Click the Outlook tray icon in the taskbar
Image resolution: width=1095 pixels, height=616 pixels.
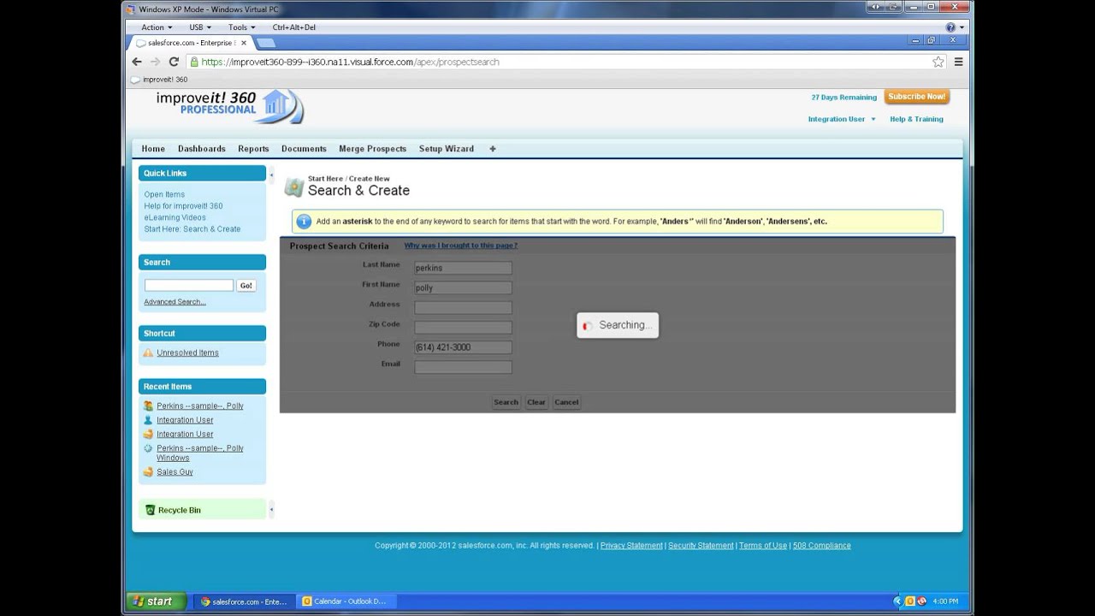[x=910, y=601]
